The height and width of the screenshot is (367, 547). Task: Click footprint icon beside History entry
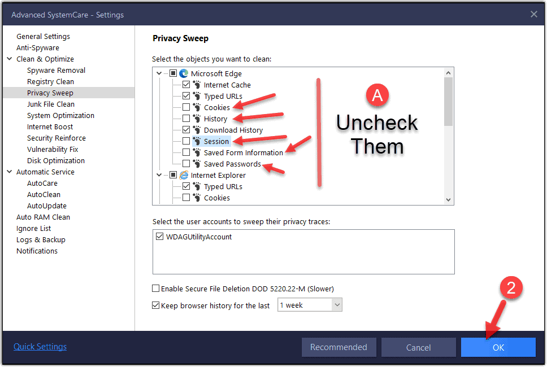pyautogui.click(x=197, y=119)
